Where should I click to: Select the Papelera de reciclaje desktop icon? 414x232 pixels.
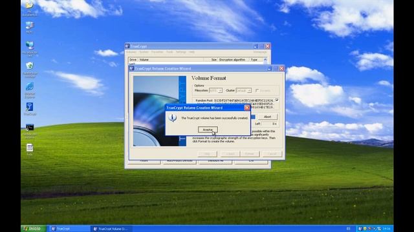(30, 70)
